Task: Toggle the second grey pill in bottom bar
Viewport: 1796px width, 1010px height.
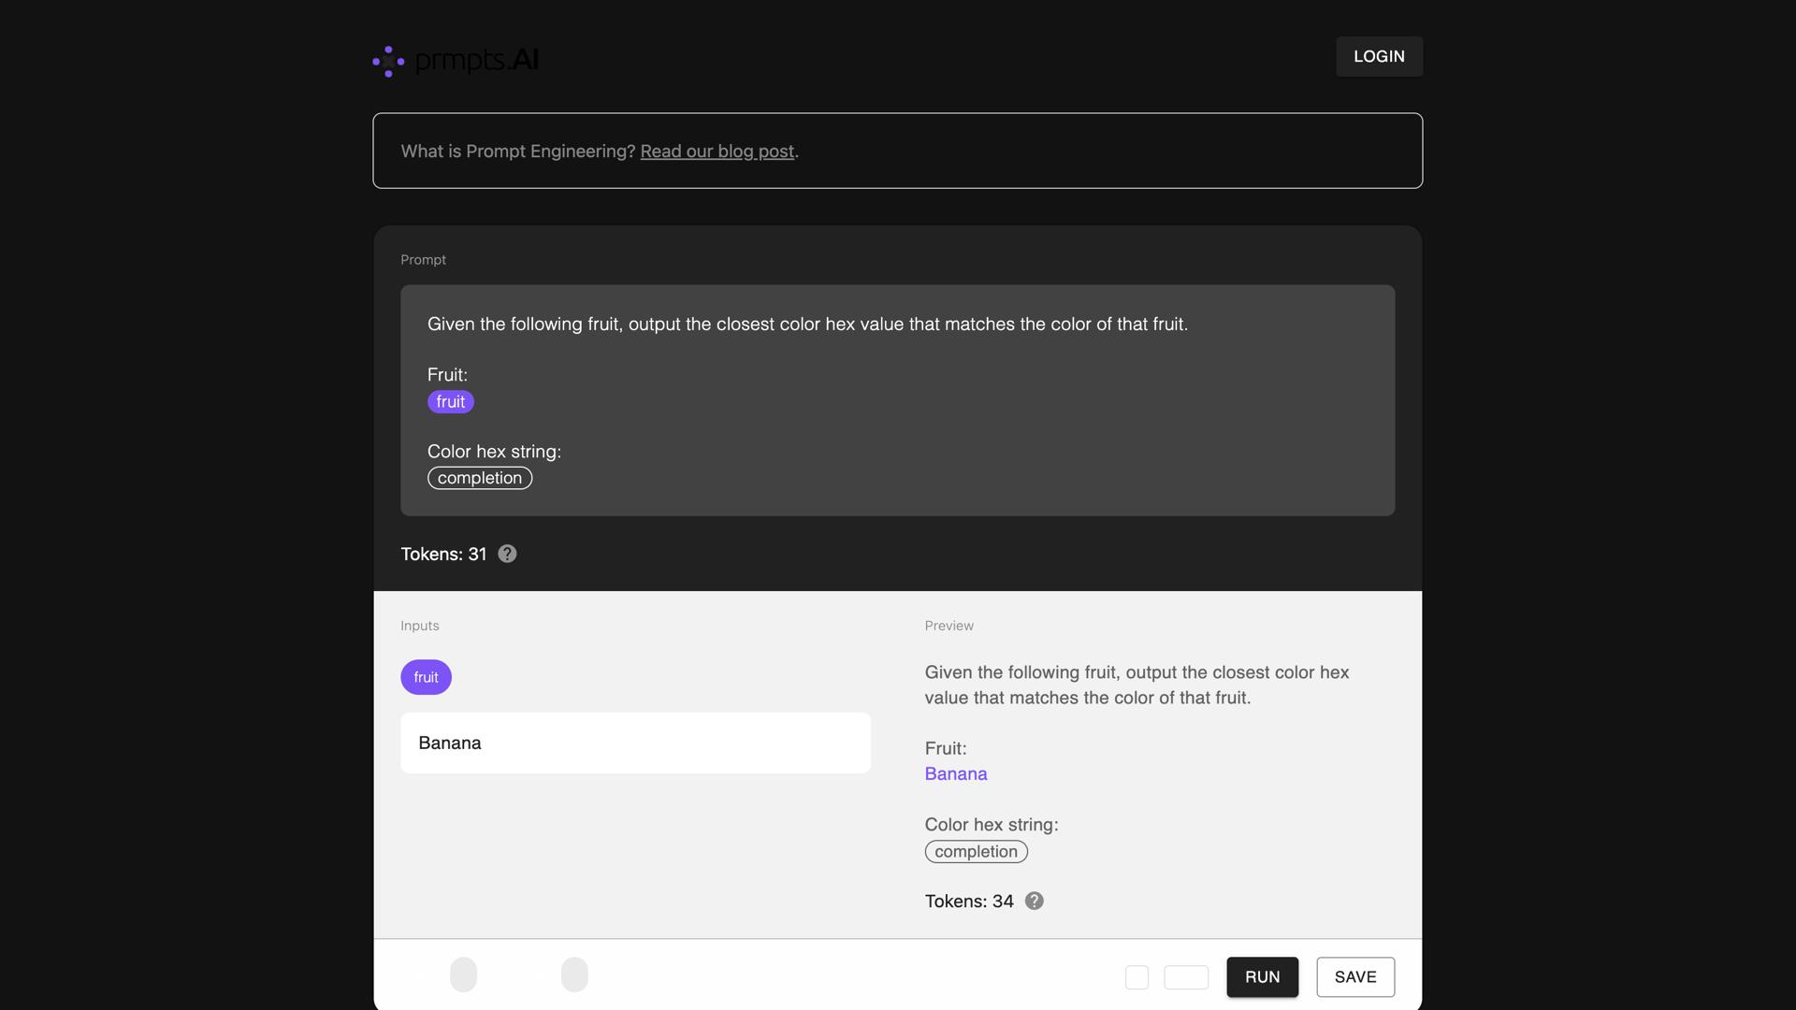Action: [x=574, y=974]
